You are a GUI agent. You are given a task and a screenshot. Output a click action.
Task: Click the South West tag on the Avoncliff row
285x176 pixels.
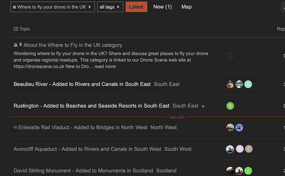[x=178, y=149]
